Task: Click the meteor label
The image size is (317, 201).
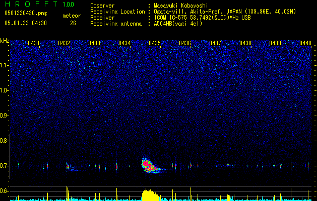Action: point(72,16)
